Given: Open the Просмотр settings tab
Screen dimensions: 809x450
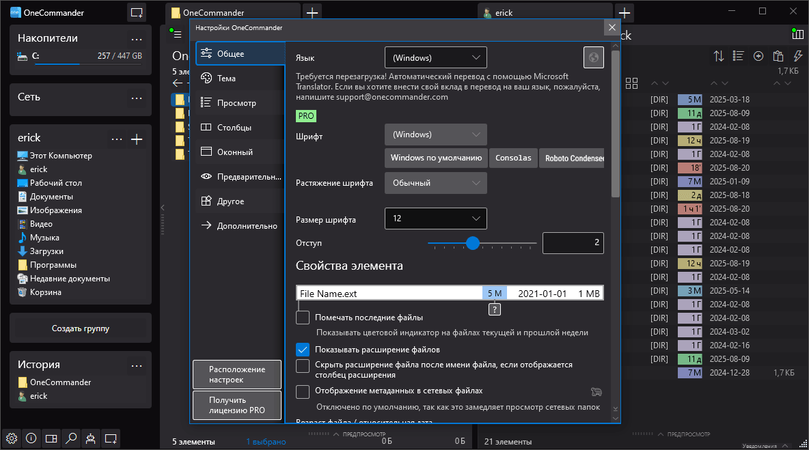Looking at the screenshot, I should coord(240,103).
